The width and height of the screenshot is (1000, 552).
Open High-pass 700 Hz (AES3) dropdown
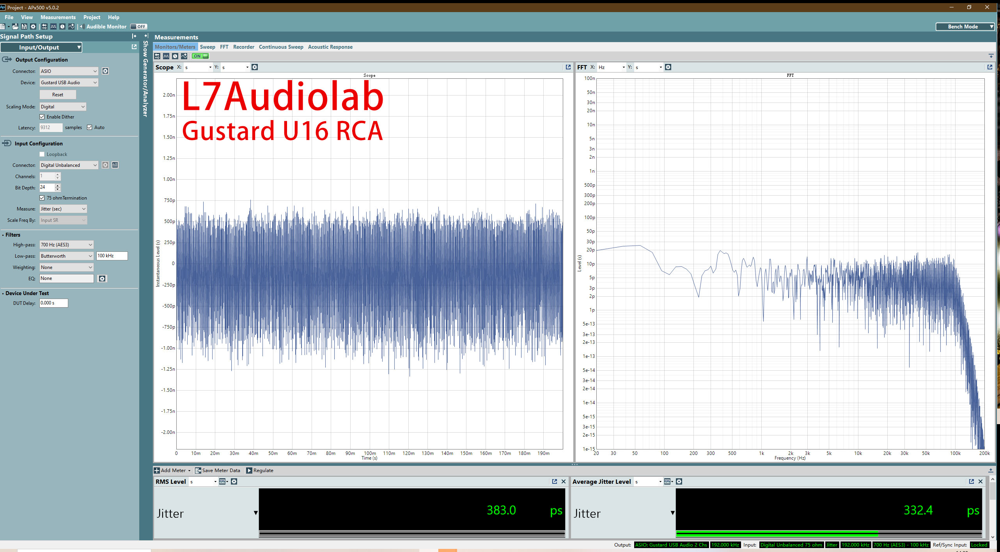[67, 244]
